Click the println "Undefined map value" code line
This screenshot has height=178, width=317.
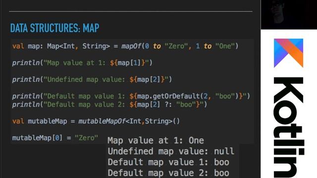[92, 79]
